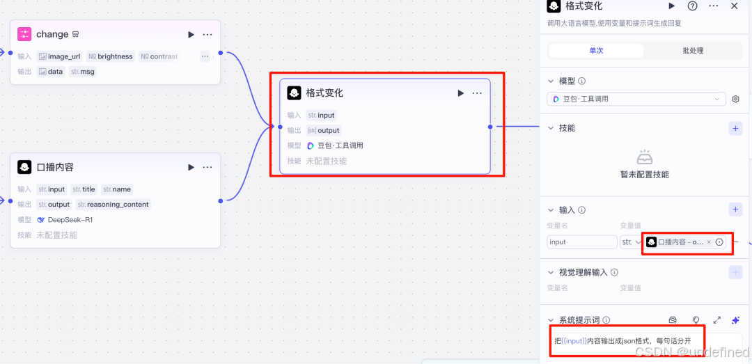Viewport: 752px width, 364px height.
Task: Click the 口播内容 node's black icon
Action: click(24, 167)
